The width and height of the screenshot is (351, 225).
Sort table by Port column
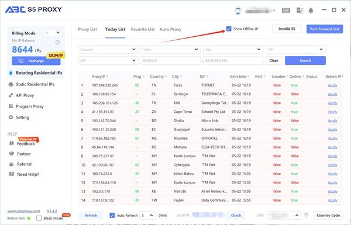pos(264,77)
